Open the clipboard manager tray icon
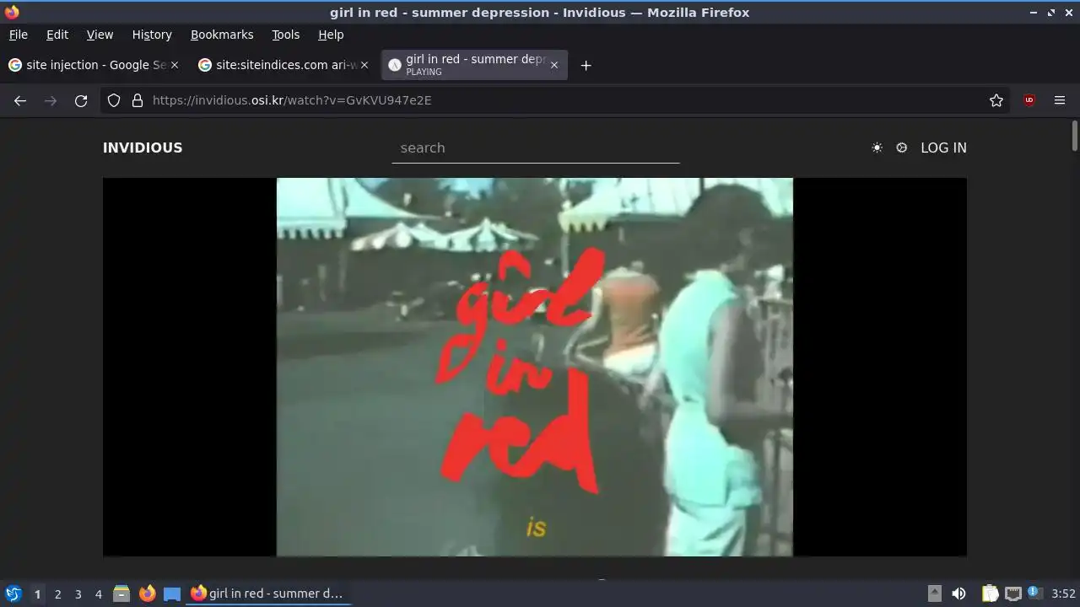This screenshot has height=607, width=1080. coord(990,594)
